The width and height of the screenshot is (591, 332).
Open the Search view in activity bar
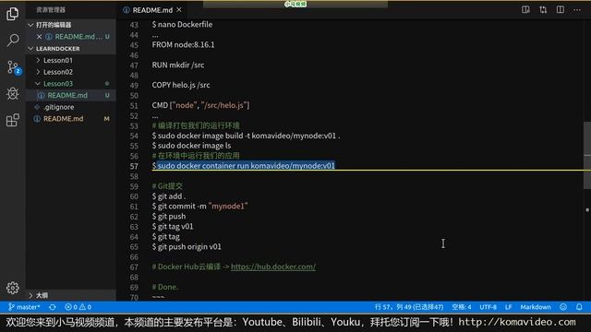pyautogui.click(x=13, y=40)
